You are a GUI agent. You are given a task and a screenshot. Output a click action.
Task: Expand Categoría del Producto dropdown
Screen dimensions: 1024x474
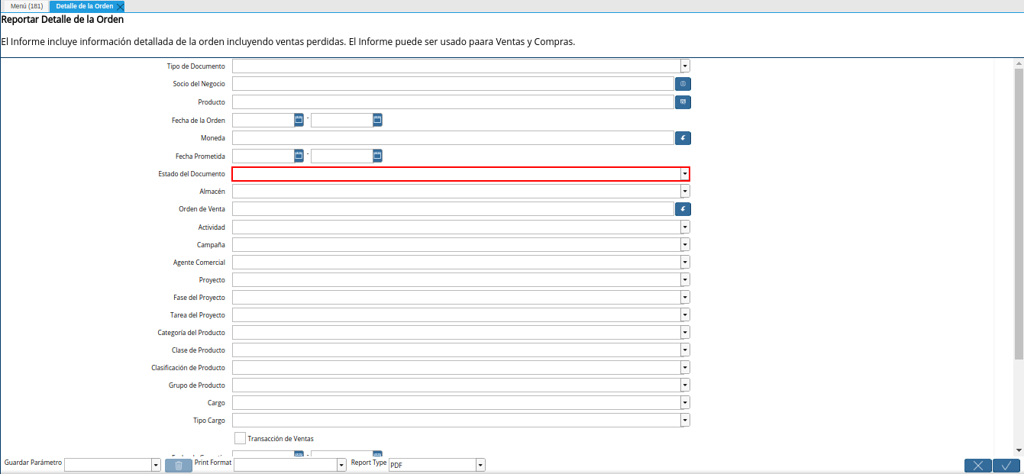pyautogui.click(x=685, y=332)
